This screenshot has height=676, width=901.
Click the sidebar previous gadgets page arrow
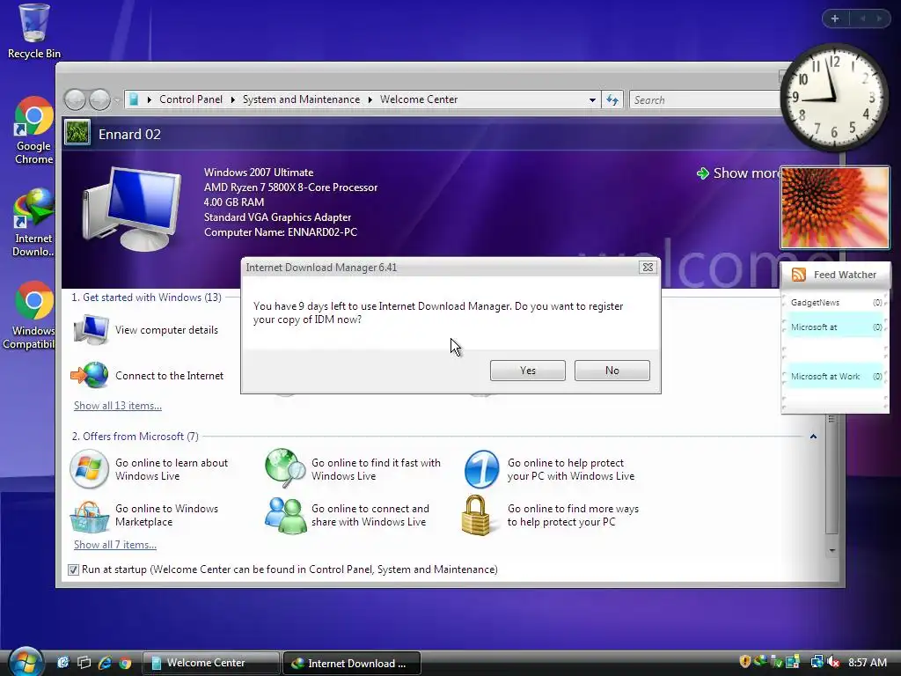[x=862, y=18]
